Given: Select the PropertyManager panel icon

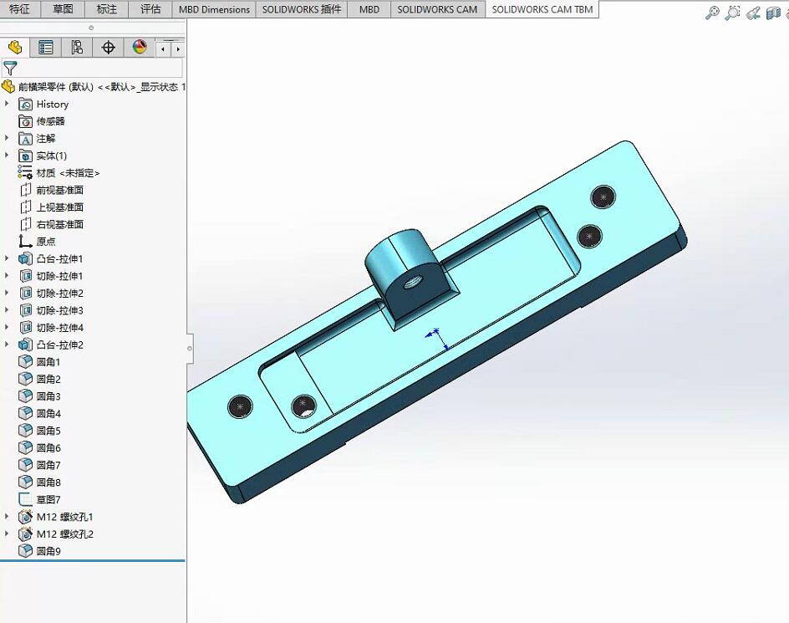Looking at the screenshot, I should click(46, 47).
